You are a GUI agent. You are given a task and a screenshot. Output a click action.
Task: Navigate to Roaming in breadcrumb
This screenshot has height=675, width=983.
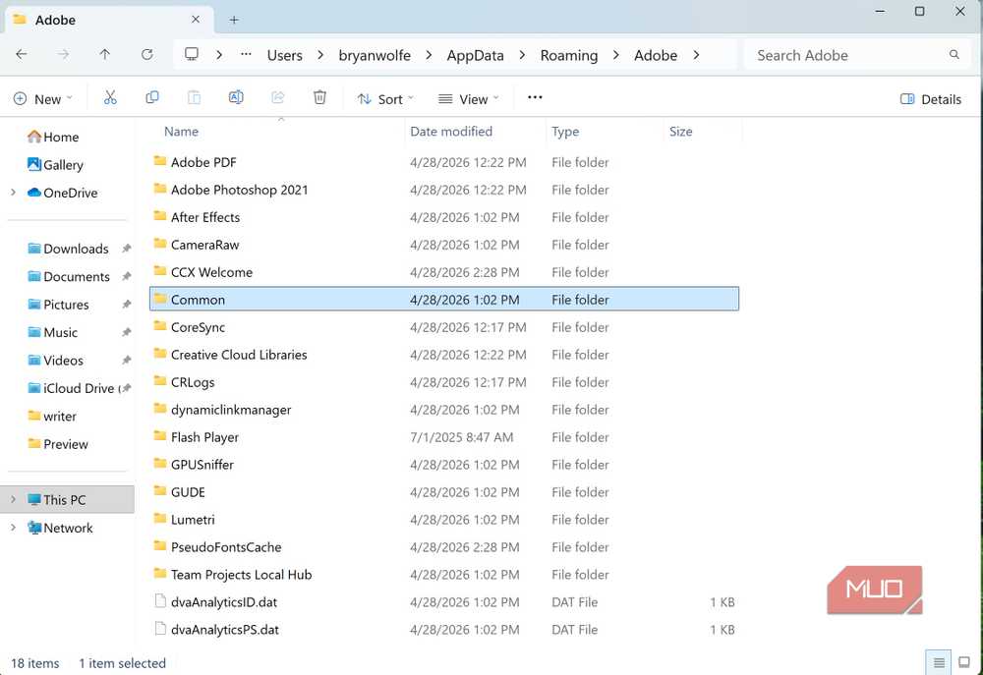(x=569, y=55)
